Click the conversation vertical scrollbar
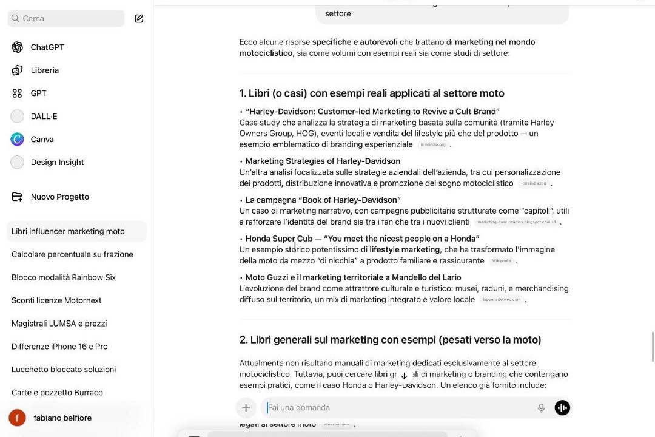The image size is (655, 437). point(653,347)
